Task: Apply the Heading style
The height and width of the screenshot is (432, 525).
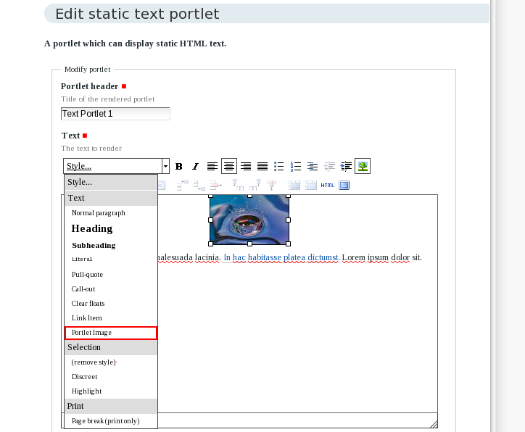Action: click(111, 228)
